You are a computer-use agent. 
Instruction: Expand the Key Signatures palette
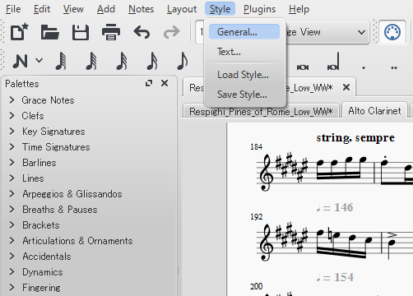click(x=12, y=132)
